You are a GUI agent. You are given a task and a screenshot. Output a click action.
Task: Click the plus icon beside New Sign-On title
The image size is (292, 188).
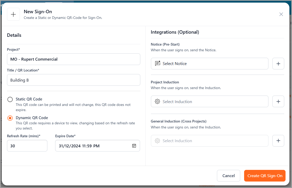pos(13,14)
